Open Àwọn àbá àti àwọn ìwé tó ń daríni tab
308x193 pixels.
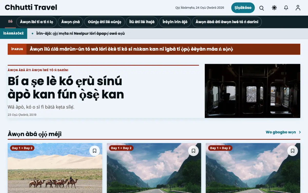[227, 22]
